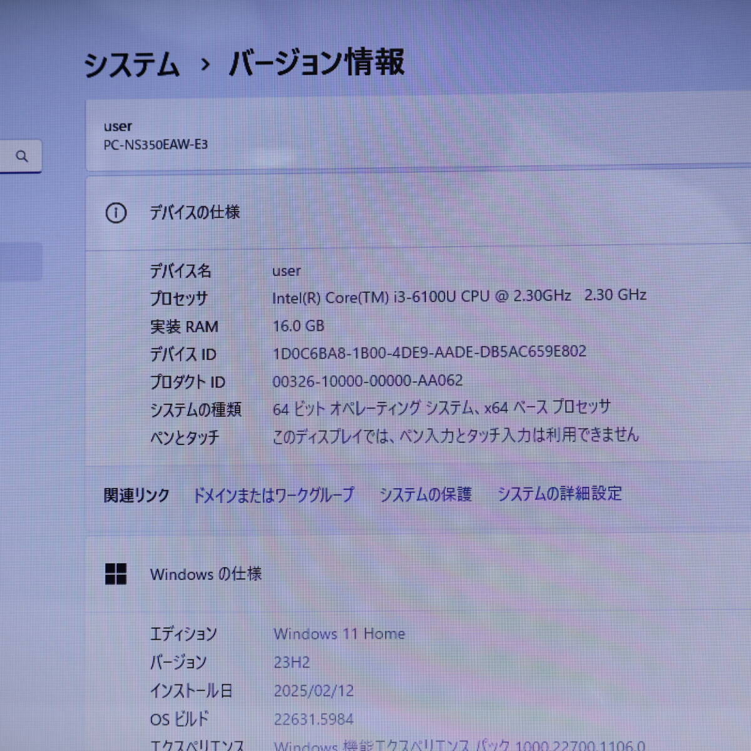Select the processor value Intel Core i3-6100U
The width and height of the screenshot is (751, 751).
pos(459,296)
